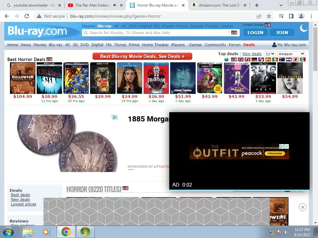
Task: Click the Not secure warning icon
Action: pyautogui.click(x=39, y=16)
